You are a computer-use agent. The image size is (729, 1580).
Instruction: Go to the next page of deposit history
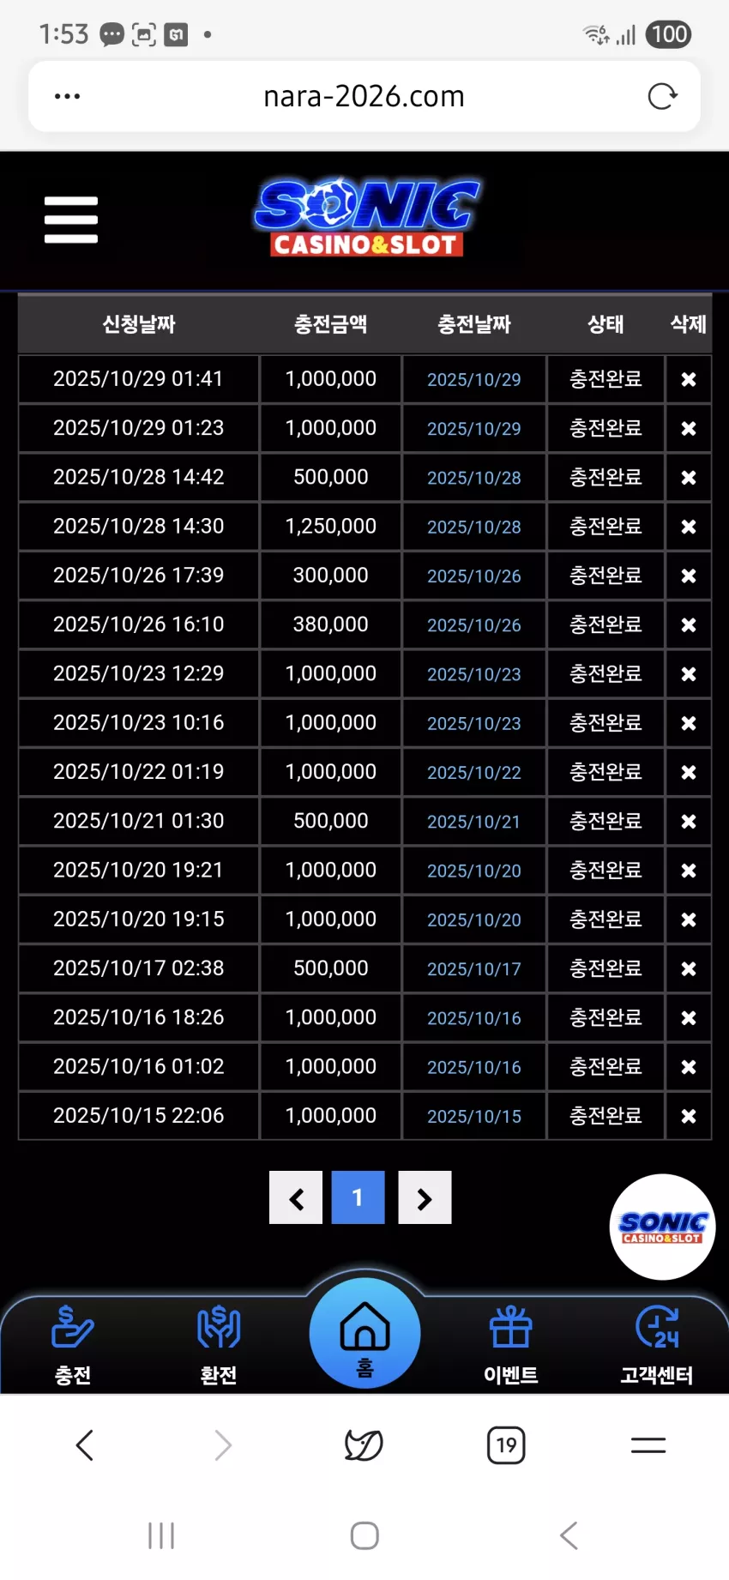click(425, 1197)
